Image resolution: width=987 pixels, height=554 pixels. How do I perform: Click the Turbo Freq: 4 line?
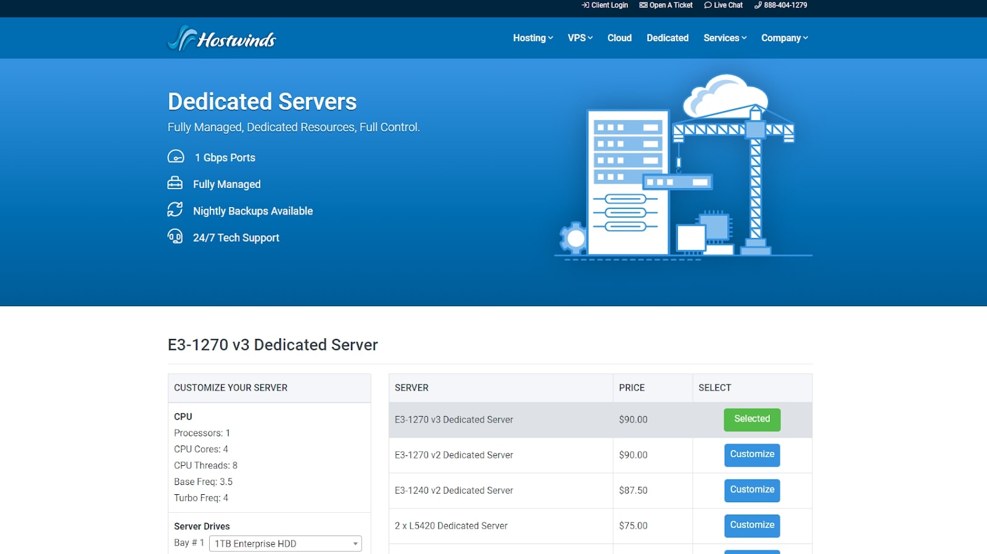click(x=201, y=498)
